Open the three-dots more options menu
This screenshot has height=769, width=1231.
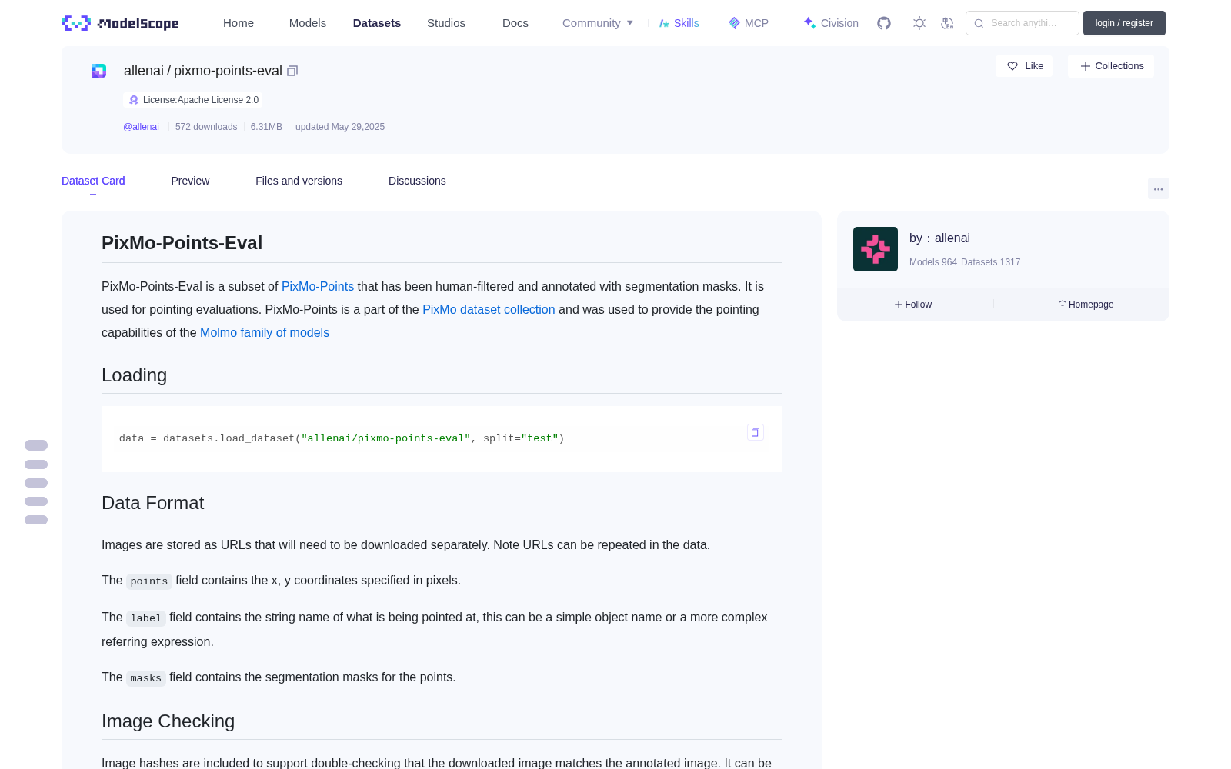click(1158, 188)
